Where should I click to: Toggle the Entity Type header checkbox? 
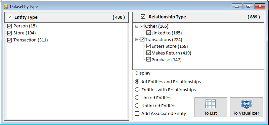tap(10, 17)
